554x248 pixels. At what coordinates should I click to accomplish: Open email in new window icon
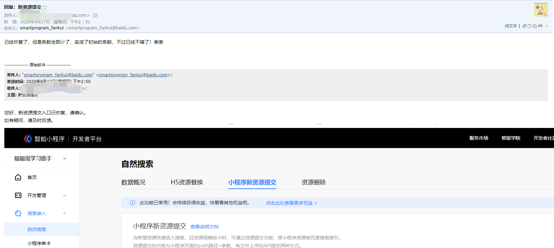[524, 26]
